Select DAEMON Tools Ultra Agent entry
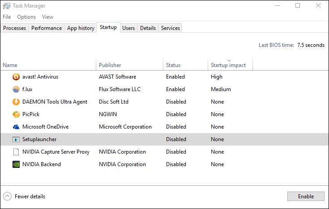 point(55,102)
